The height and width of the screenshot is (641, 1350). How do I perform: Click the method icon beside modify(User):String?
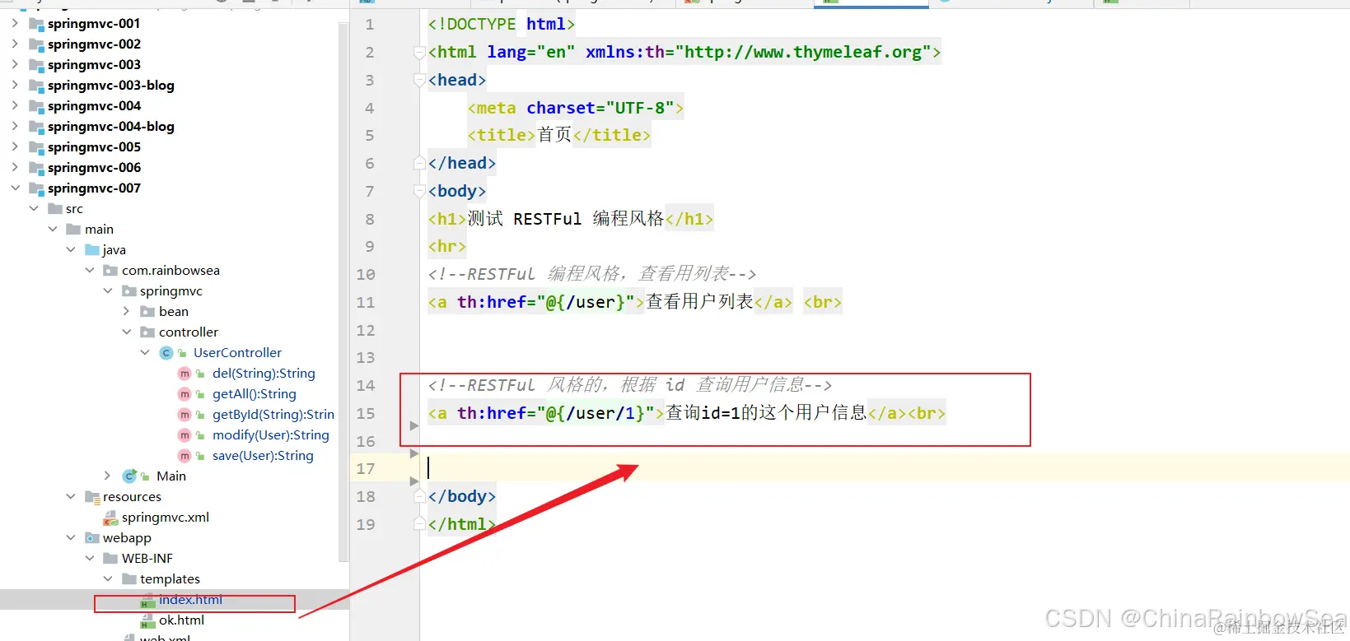185,434
